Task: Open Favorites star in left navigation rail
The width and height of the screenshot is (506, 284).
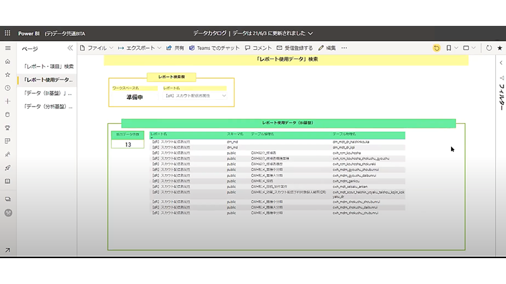Action: [8, 74]
